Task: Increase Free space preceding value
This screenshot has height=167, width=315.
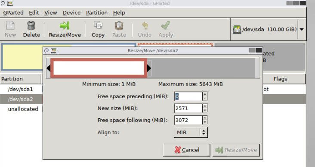Action: (205, 94)
